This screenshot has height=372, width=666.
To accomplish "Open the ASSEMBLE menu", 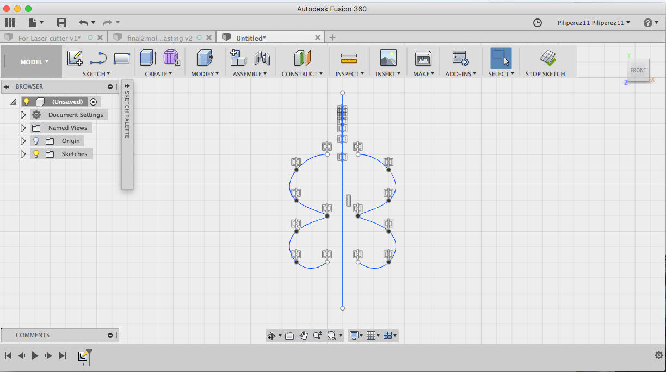I will coord(249,74).
